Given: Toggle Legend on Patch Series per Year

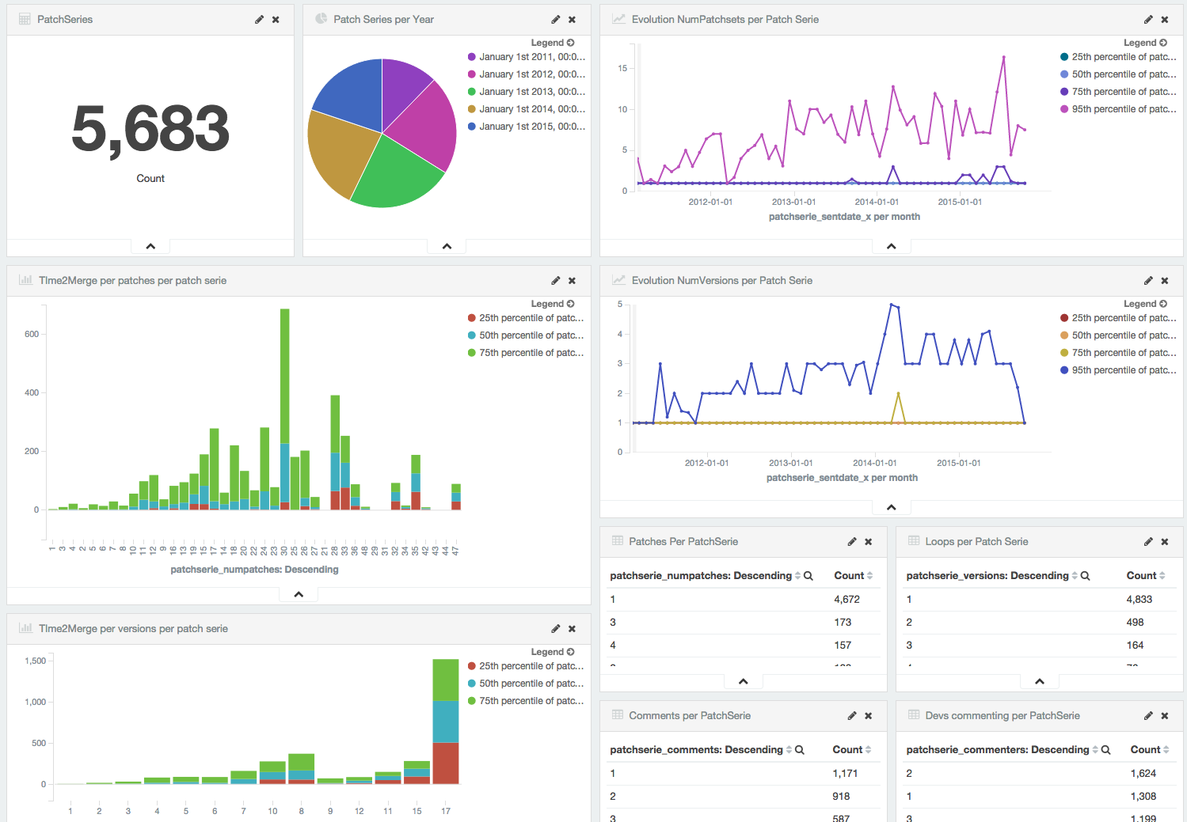Looking at the screenshot, I should click(553, 43).
